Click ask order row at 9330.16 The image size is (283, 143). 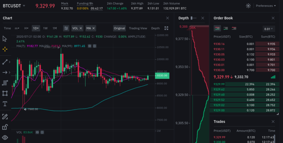244,44
